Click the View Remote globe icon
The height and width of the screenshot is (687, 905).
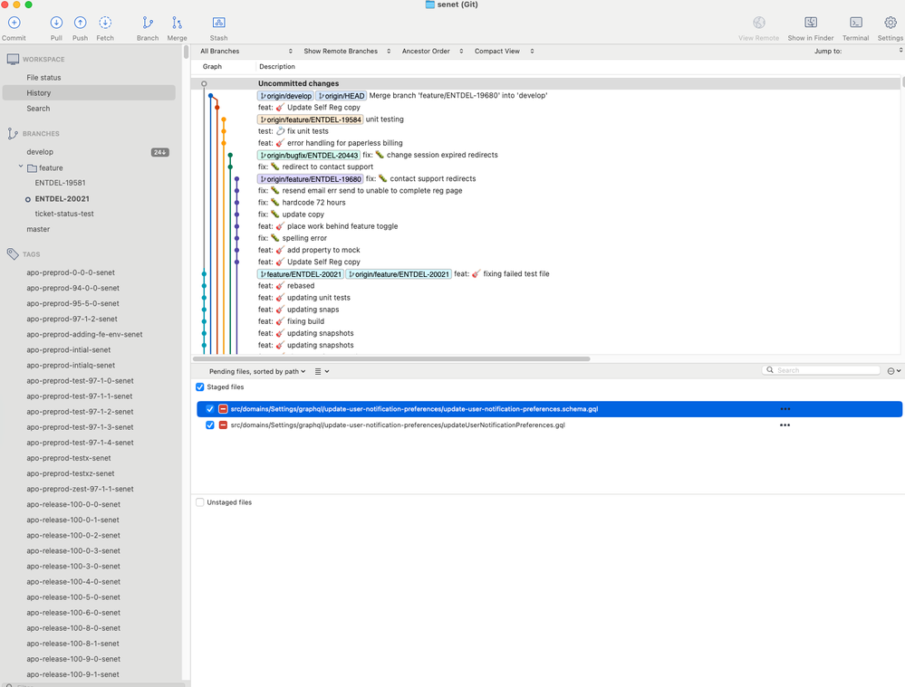[x=759, y=23]
